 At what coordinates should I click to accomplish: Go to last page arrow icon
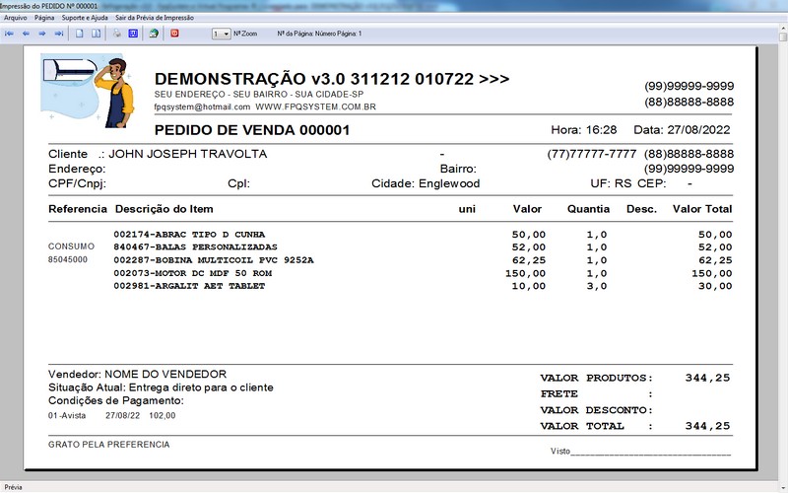click(59, 34)
